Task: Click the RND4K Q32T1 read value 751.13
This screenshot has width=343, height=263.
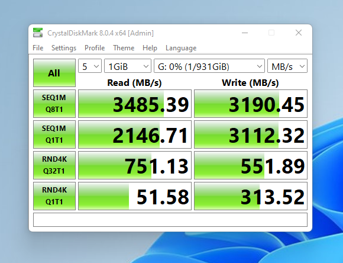Action: 135,165
